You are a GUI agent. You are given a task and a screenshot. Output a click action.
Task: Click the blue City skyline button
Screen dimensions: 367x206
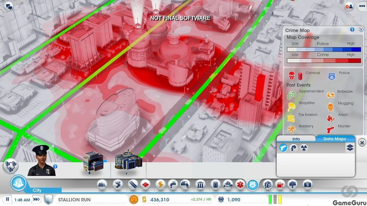[x=18, y=183]
